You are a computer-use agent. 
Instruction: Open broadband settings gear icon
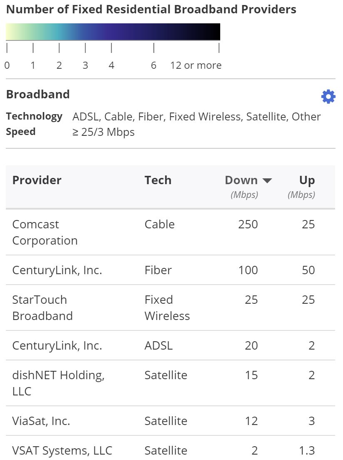click(x=328, y=97)
